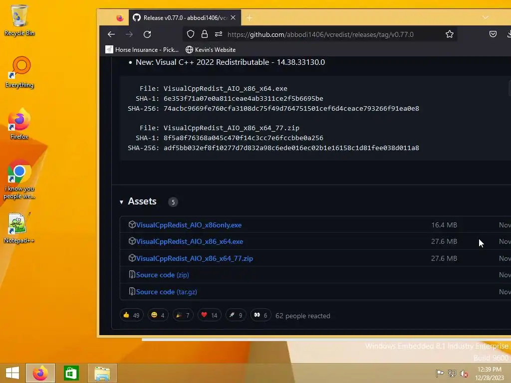Screen dimensions: 511x383
Task: Close the Release v0.77.0 tab
Action: (233, 17)
